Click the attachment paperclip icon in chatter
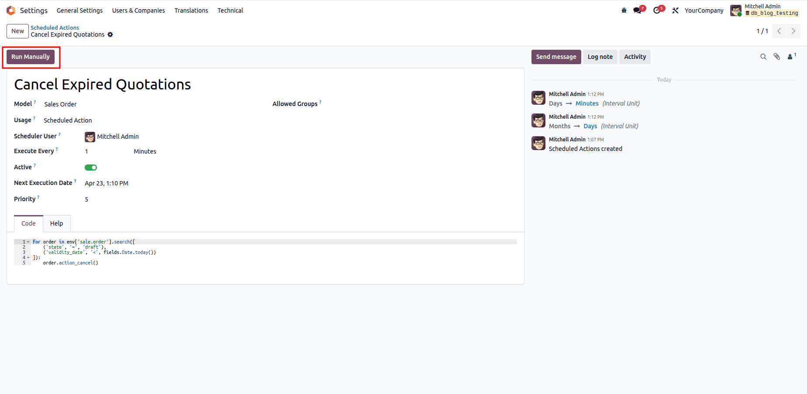Screen dimensions: 807x394 point(777,57)
